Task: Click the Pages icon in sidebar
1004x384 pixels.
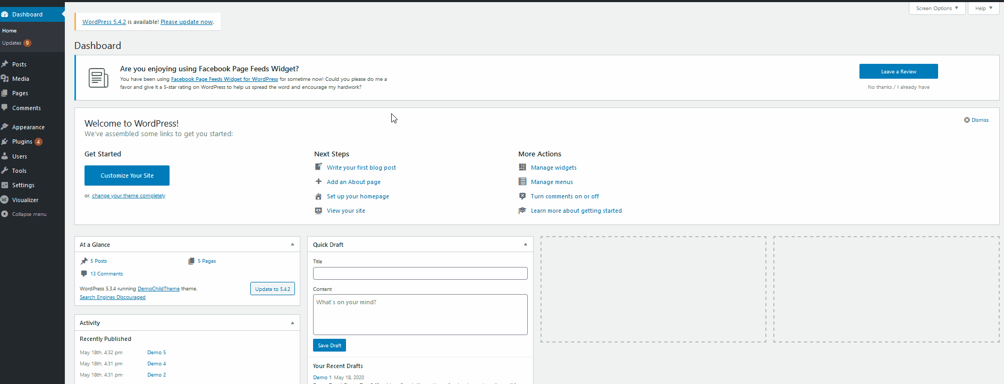Action: [x=4, y=93]
